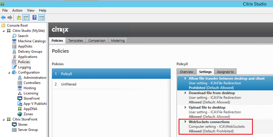
Task: Click 'Upload file to desktop' setting title
Action: click(207, 107)
